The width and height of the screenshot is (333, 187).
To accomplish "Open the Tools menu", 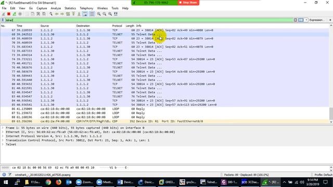I will pyautogui.click(x=115, y=8).
